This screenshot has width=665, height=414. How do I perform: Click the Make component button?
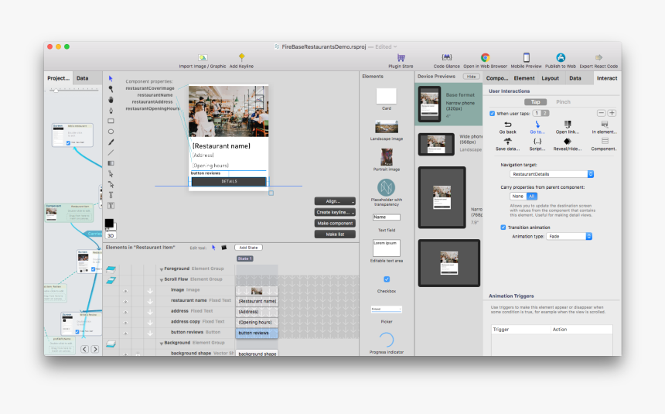coord(335,223)
